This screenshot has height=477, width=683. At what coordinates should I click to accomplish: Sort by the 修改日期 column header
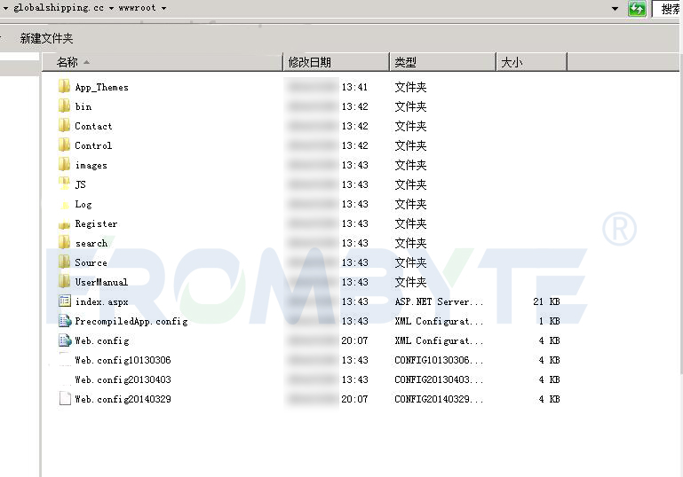point(336,62)
